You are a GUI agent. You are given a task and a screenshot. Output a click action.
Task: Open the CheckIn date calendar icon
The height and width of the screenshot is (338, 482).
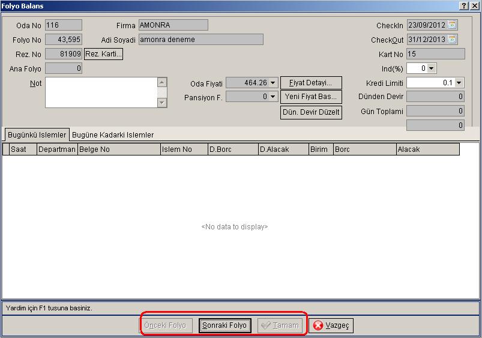click(x=452, y=25)
